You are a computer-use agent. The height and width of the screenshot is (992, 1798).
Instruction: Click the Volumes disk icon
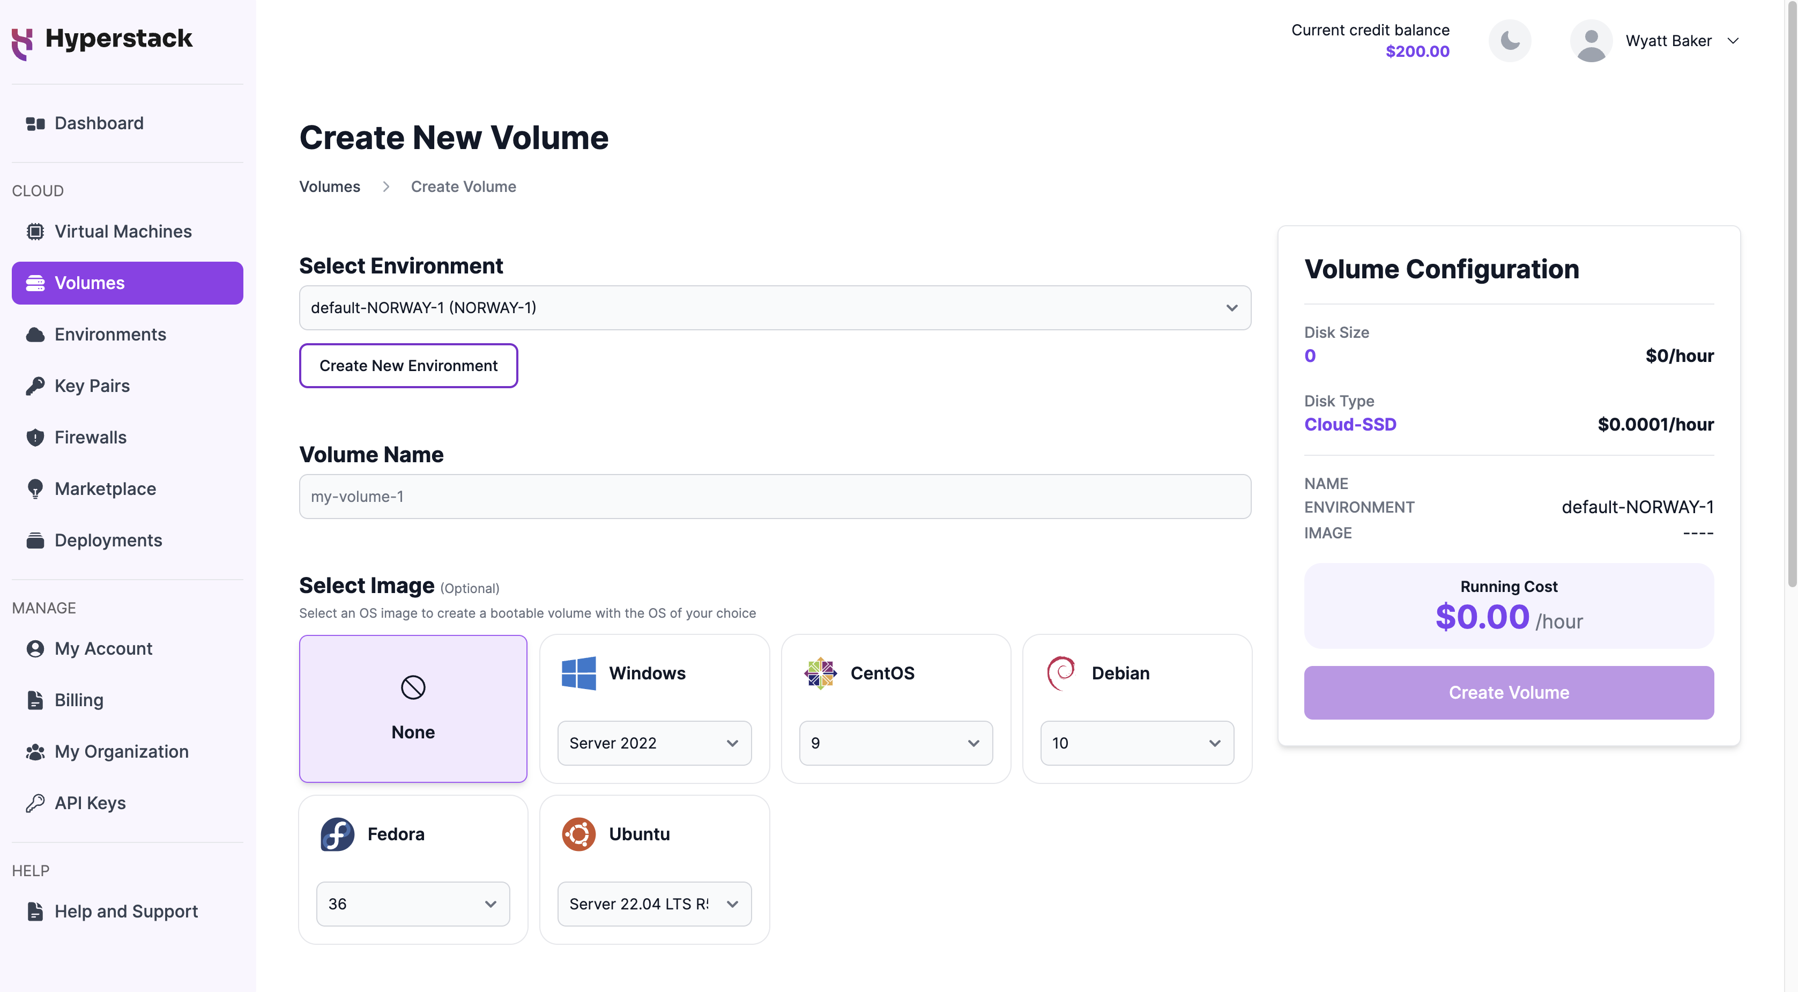[x=35, y=283]
